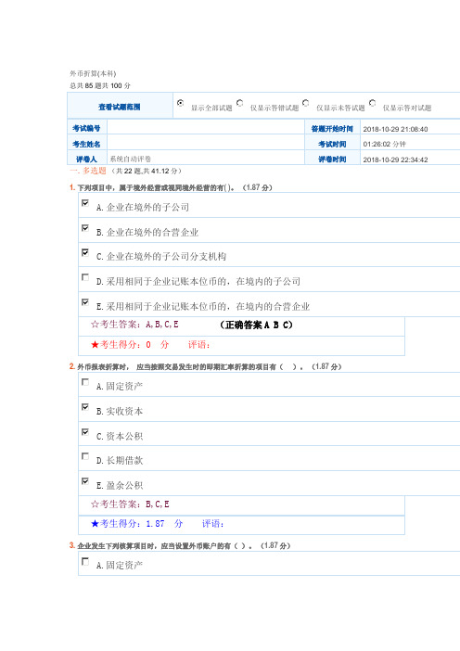
Task: Select the 仅显示答错试题 radio button
Action: coord(239,103)
